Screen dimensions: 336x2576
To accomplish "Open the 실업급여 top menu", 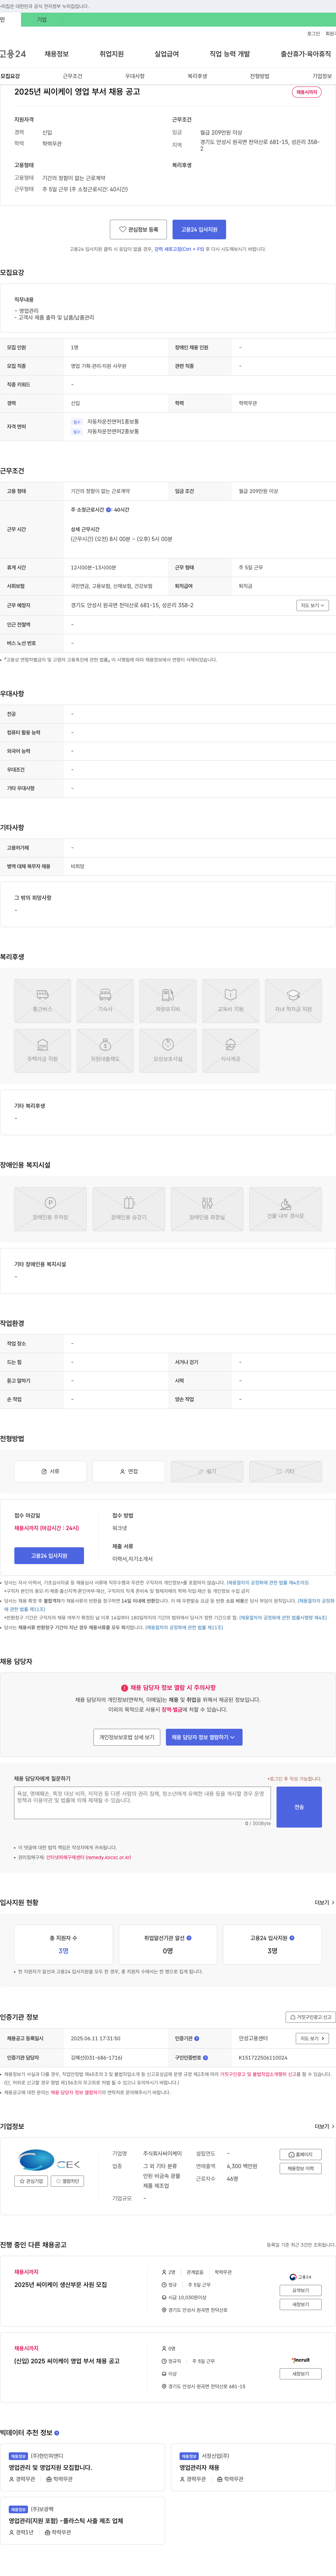I will (x=167, y=54).
